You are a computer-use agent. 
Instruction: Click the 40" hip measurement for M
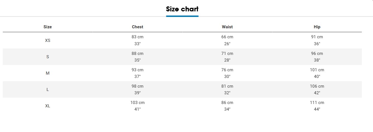pos(317,77)
